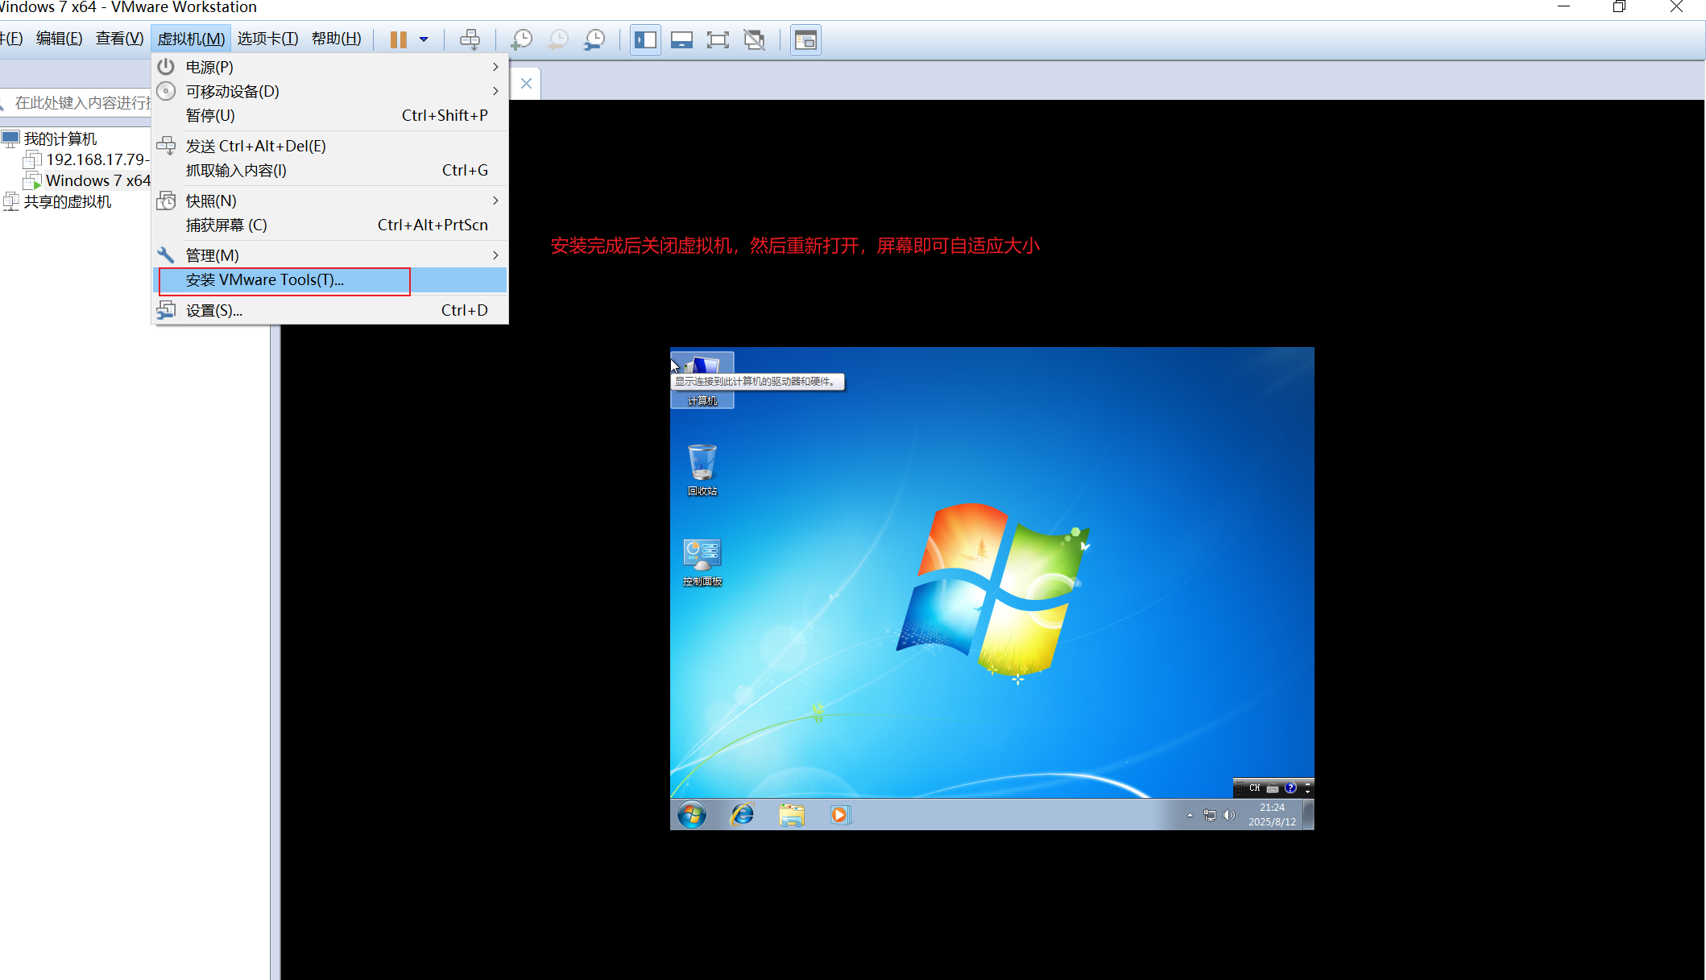Open the dropdown arrow beside pause button

(424, 39)
